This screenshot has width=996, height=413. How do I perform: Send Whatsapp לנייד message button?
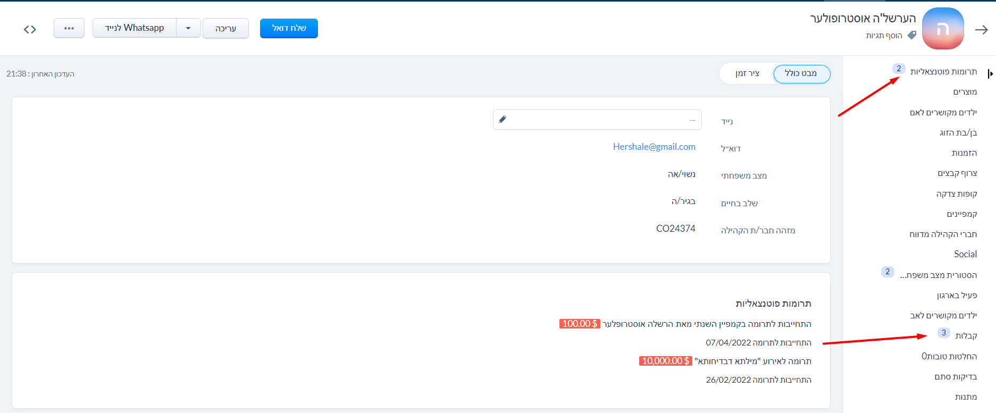click(135, 28)
